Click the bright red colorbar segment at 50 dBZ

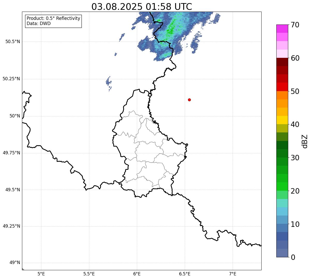point(282,87)
